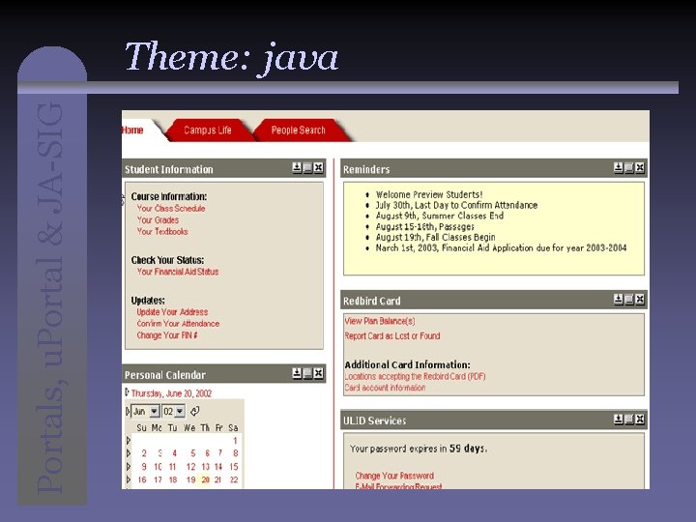Expand the calendar week starting June 16

pos(129,479)
